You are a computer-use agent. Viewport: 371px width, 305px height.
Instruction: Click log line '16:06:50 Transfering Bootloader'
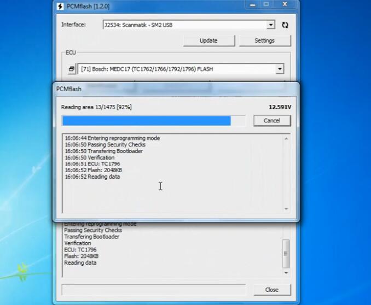click(103, 151)
